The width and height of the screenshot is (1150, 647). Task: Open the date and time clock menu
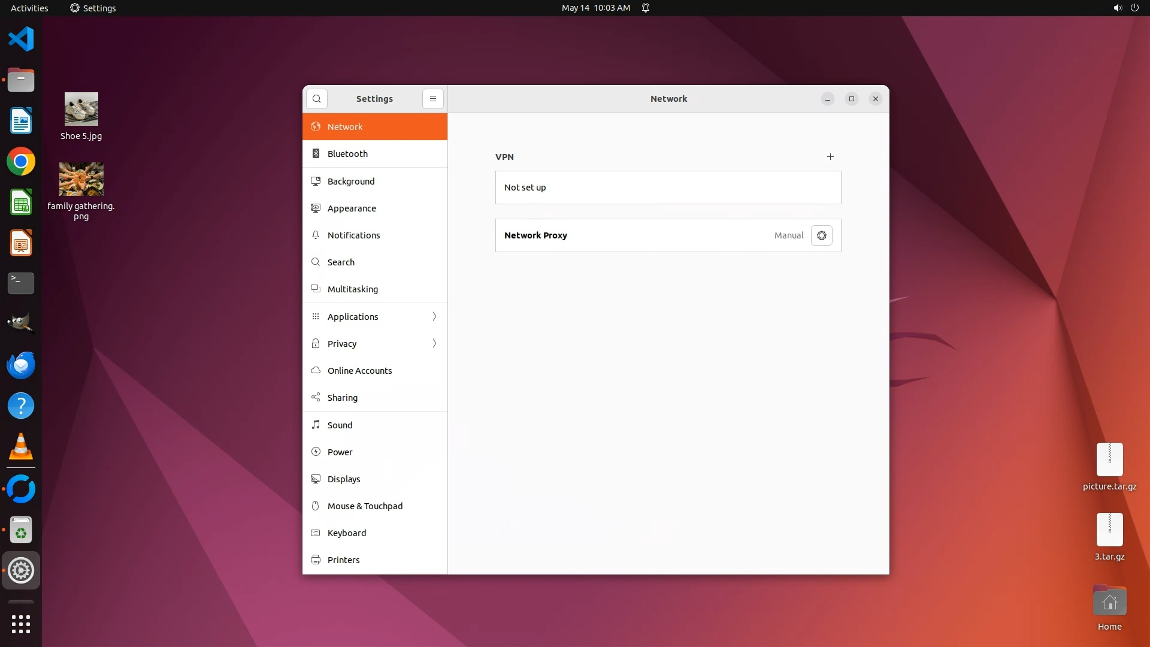point(595,8)
